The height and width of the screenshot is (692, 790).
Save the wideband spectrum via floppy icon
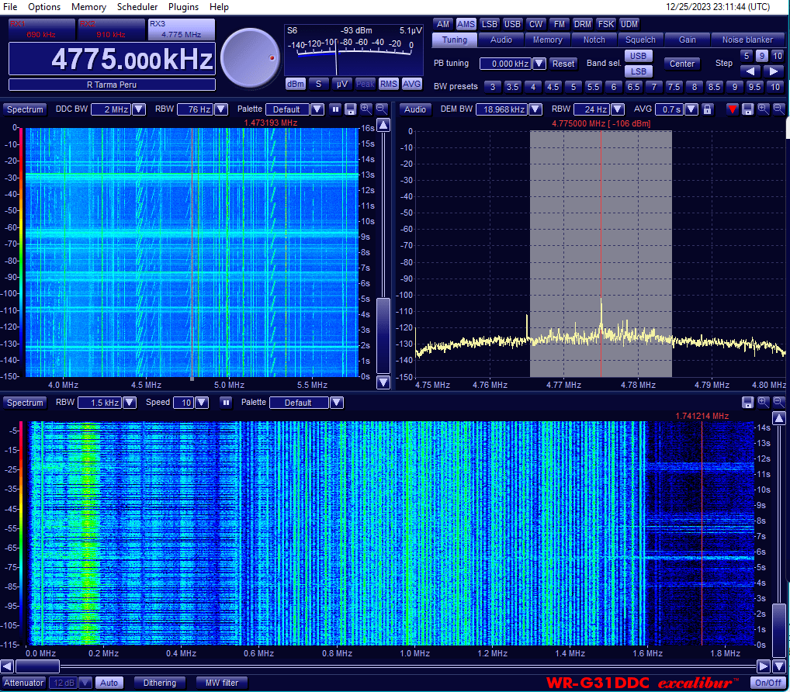click(x=747, y=403)
